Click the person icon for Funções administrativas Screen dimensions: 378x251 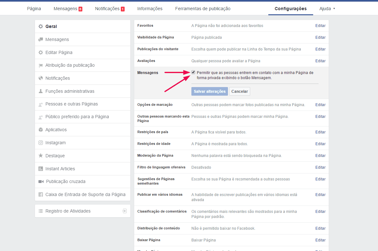pyautogui.click(x=41, y=91)
